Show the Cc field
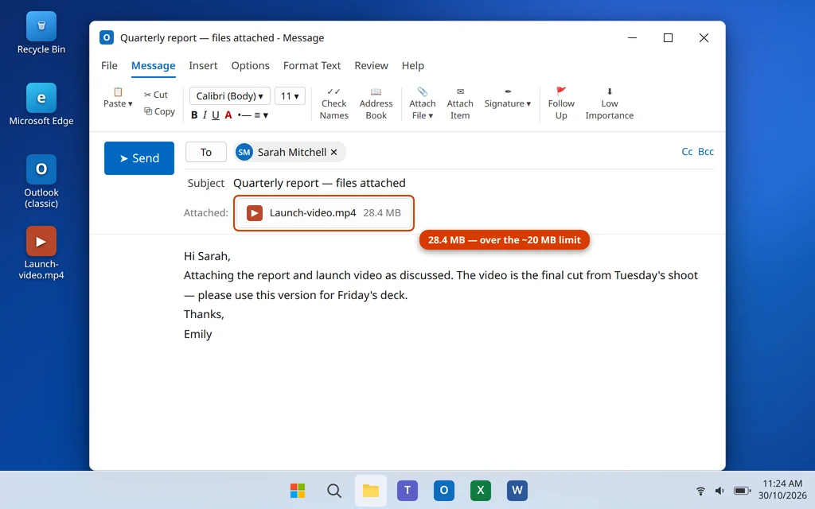Viewport: 815px width, 509px height. click(x=687, y=152)
